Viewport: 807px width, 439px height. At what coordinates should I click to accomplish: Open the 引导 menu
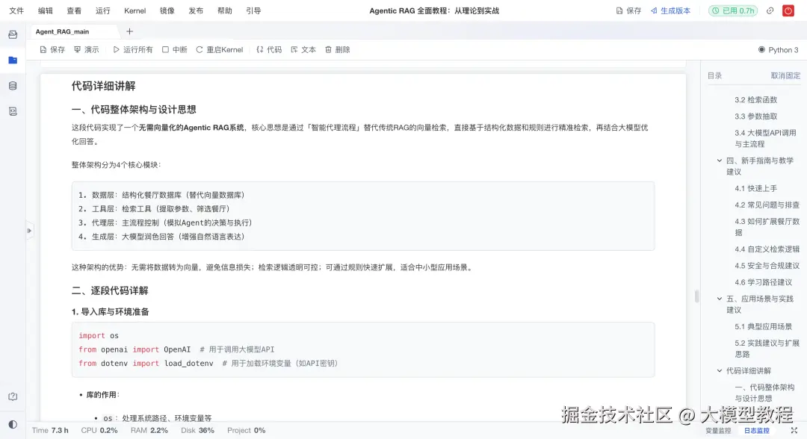(x=254, y=10)
